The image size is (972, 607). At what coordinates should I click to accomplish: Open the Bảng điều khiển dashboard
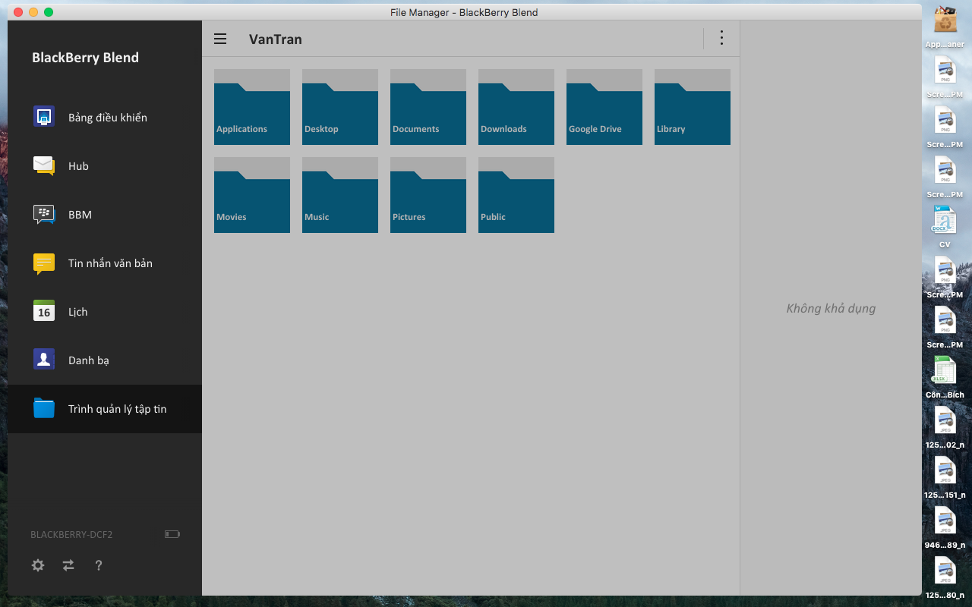105,118
